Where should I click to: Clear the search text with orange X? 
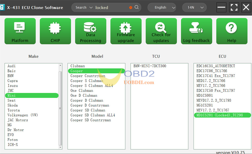tap(131, 8)
